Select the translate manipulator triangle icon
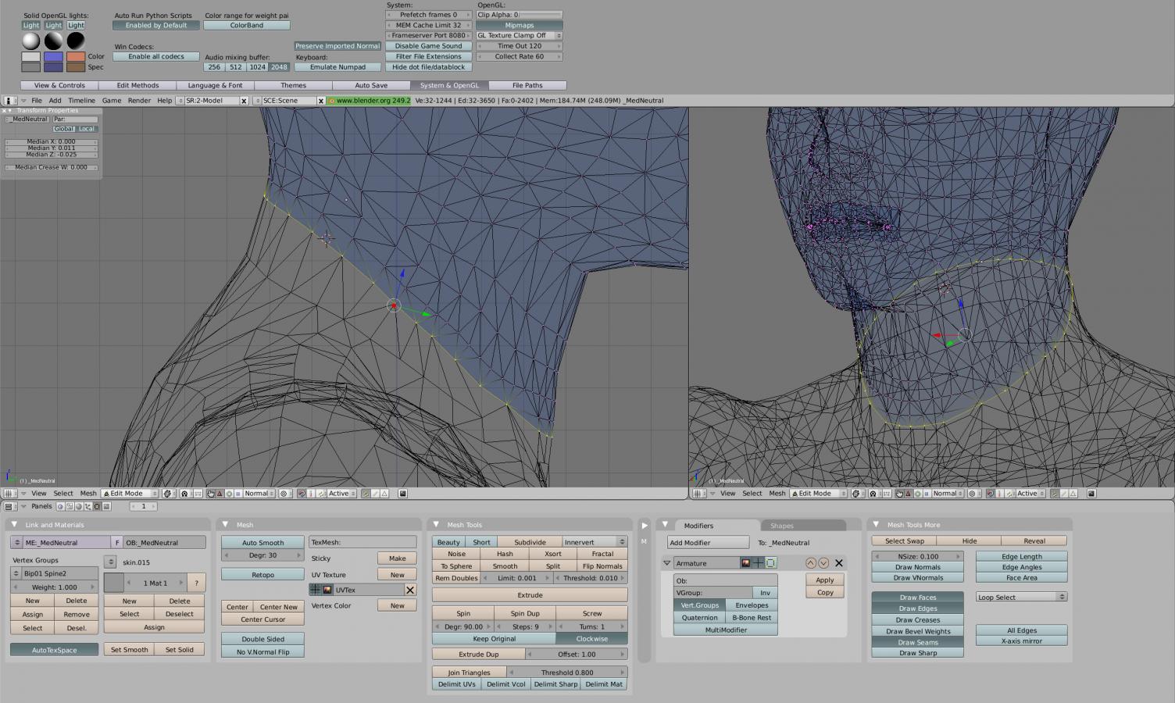 coord(220,493)
